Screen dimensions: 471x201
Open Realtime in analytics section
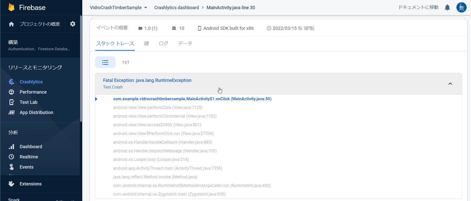coord(29,157)
